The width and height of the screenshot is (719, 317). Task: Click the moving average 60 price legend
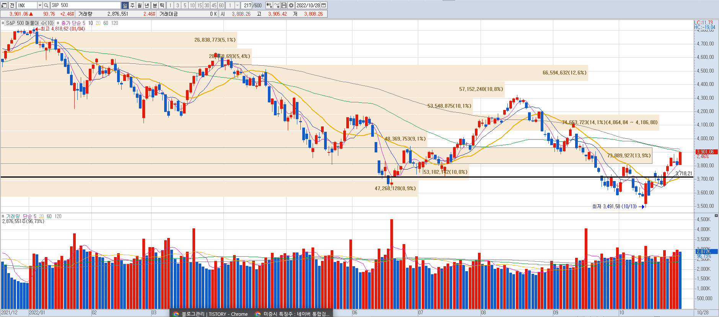106,23
